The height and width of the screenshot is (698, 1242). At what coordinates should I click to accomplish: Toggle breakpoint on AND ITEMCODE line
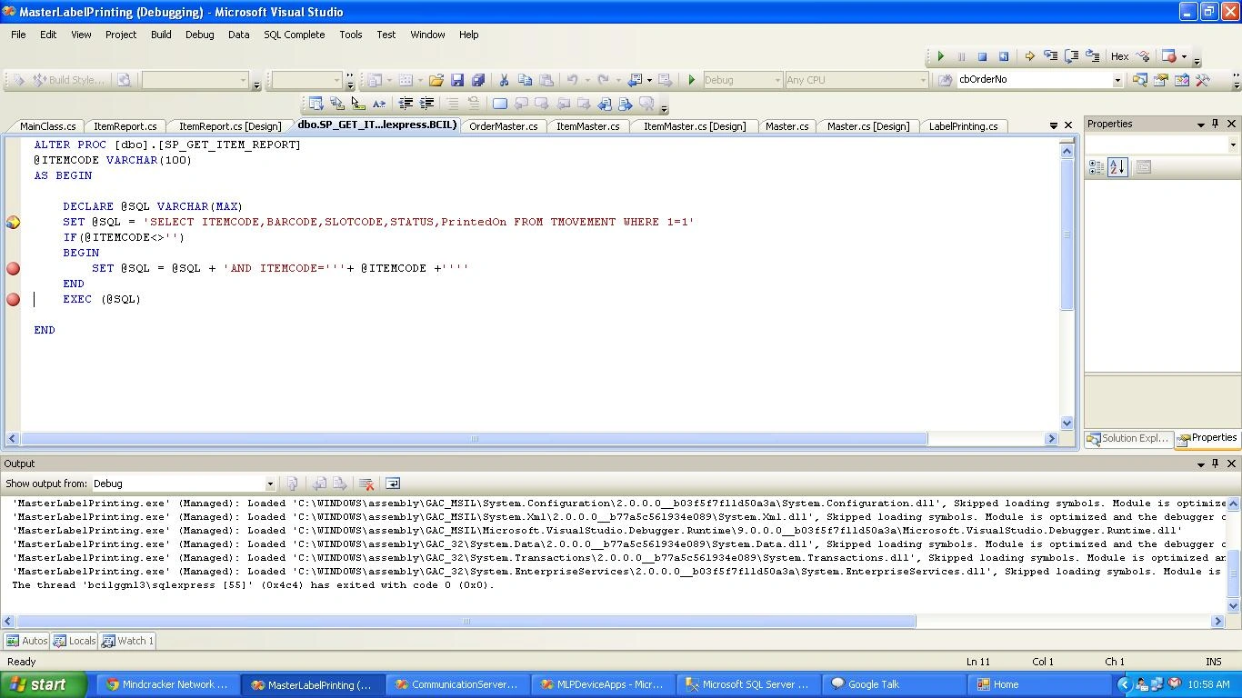pos(13,268)
